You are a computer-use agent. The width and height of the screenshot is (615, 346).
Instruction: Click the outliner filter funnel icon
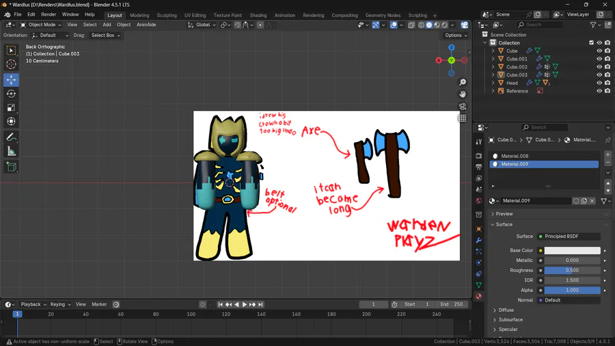[x=593, y=25]
